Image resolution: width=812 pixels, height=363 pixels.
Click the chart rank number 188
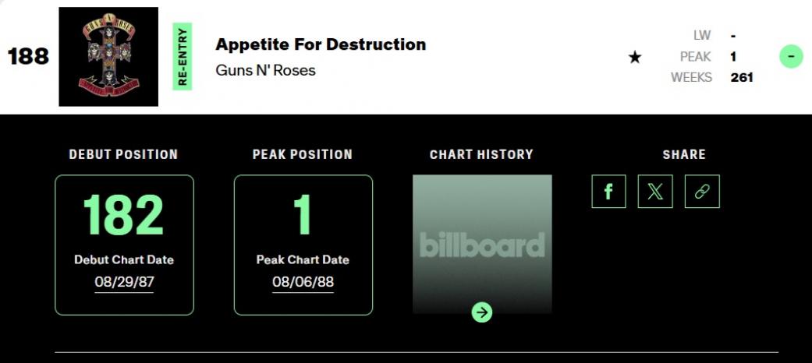point(28,57)
